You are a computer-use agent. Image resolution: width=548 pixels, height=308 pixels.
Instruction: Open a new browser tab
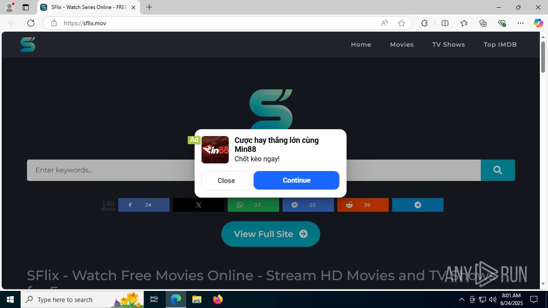click(149, 7)
